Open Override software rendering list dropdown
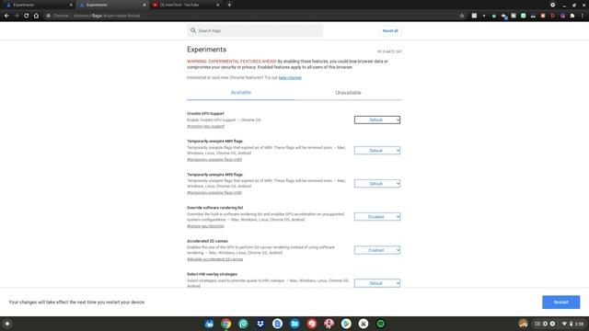 (377, 217)
